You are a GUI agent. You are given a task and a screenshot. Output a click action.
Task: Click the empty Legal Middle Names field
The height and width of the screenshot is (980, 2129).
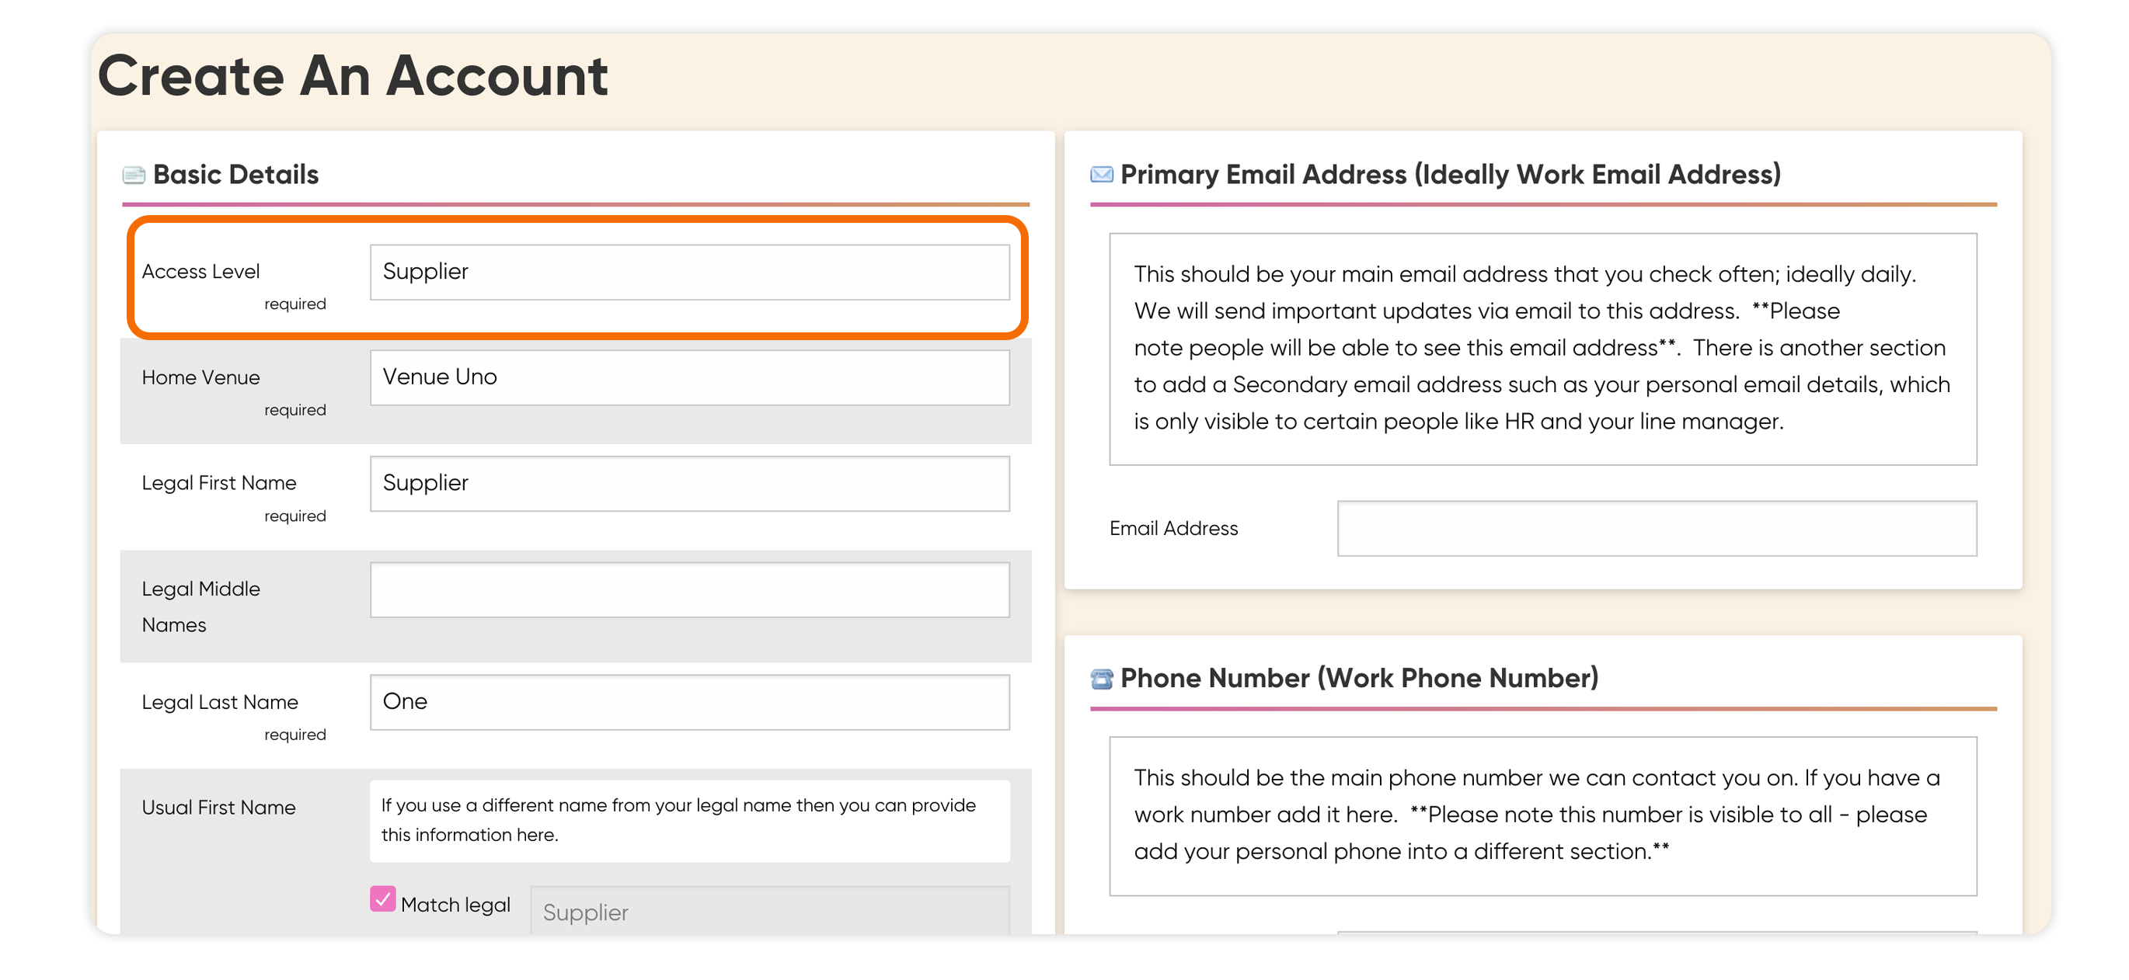[x=689, y=590]
